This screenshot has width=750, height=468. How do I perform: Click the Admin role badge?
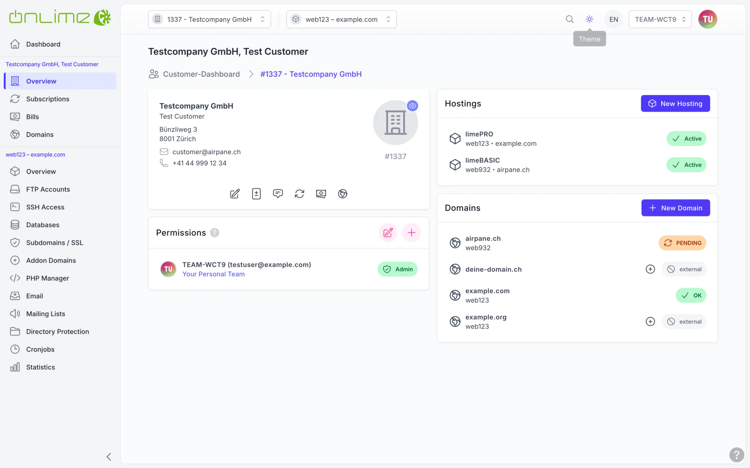tap(397, 269)
